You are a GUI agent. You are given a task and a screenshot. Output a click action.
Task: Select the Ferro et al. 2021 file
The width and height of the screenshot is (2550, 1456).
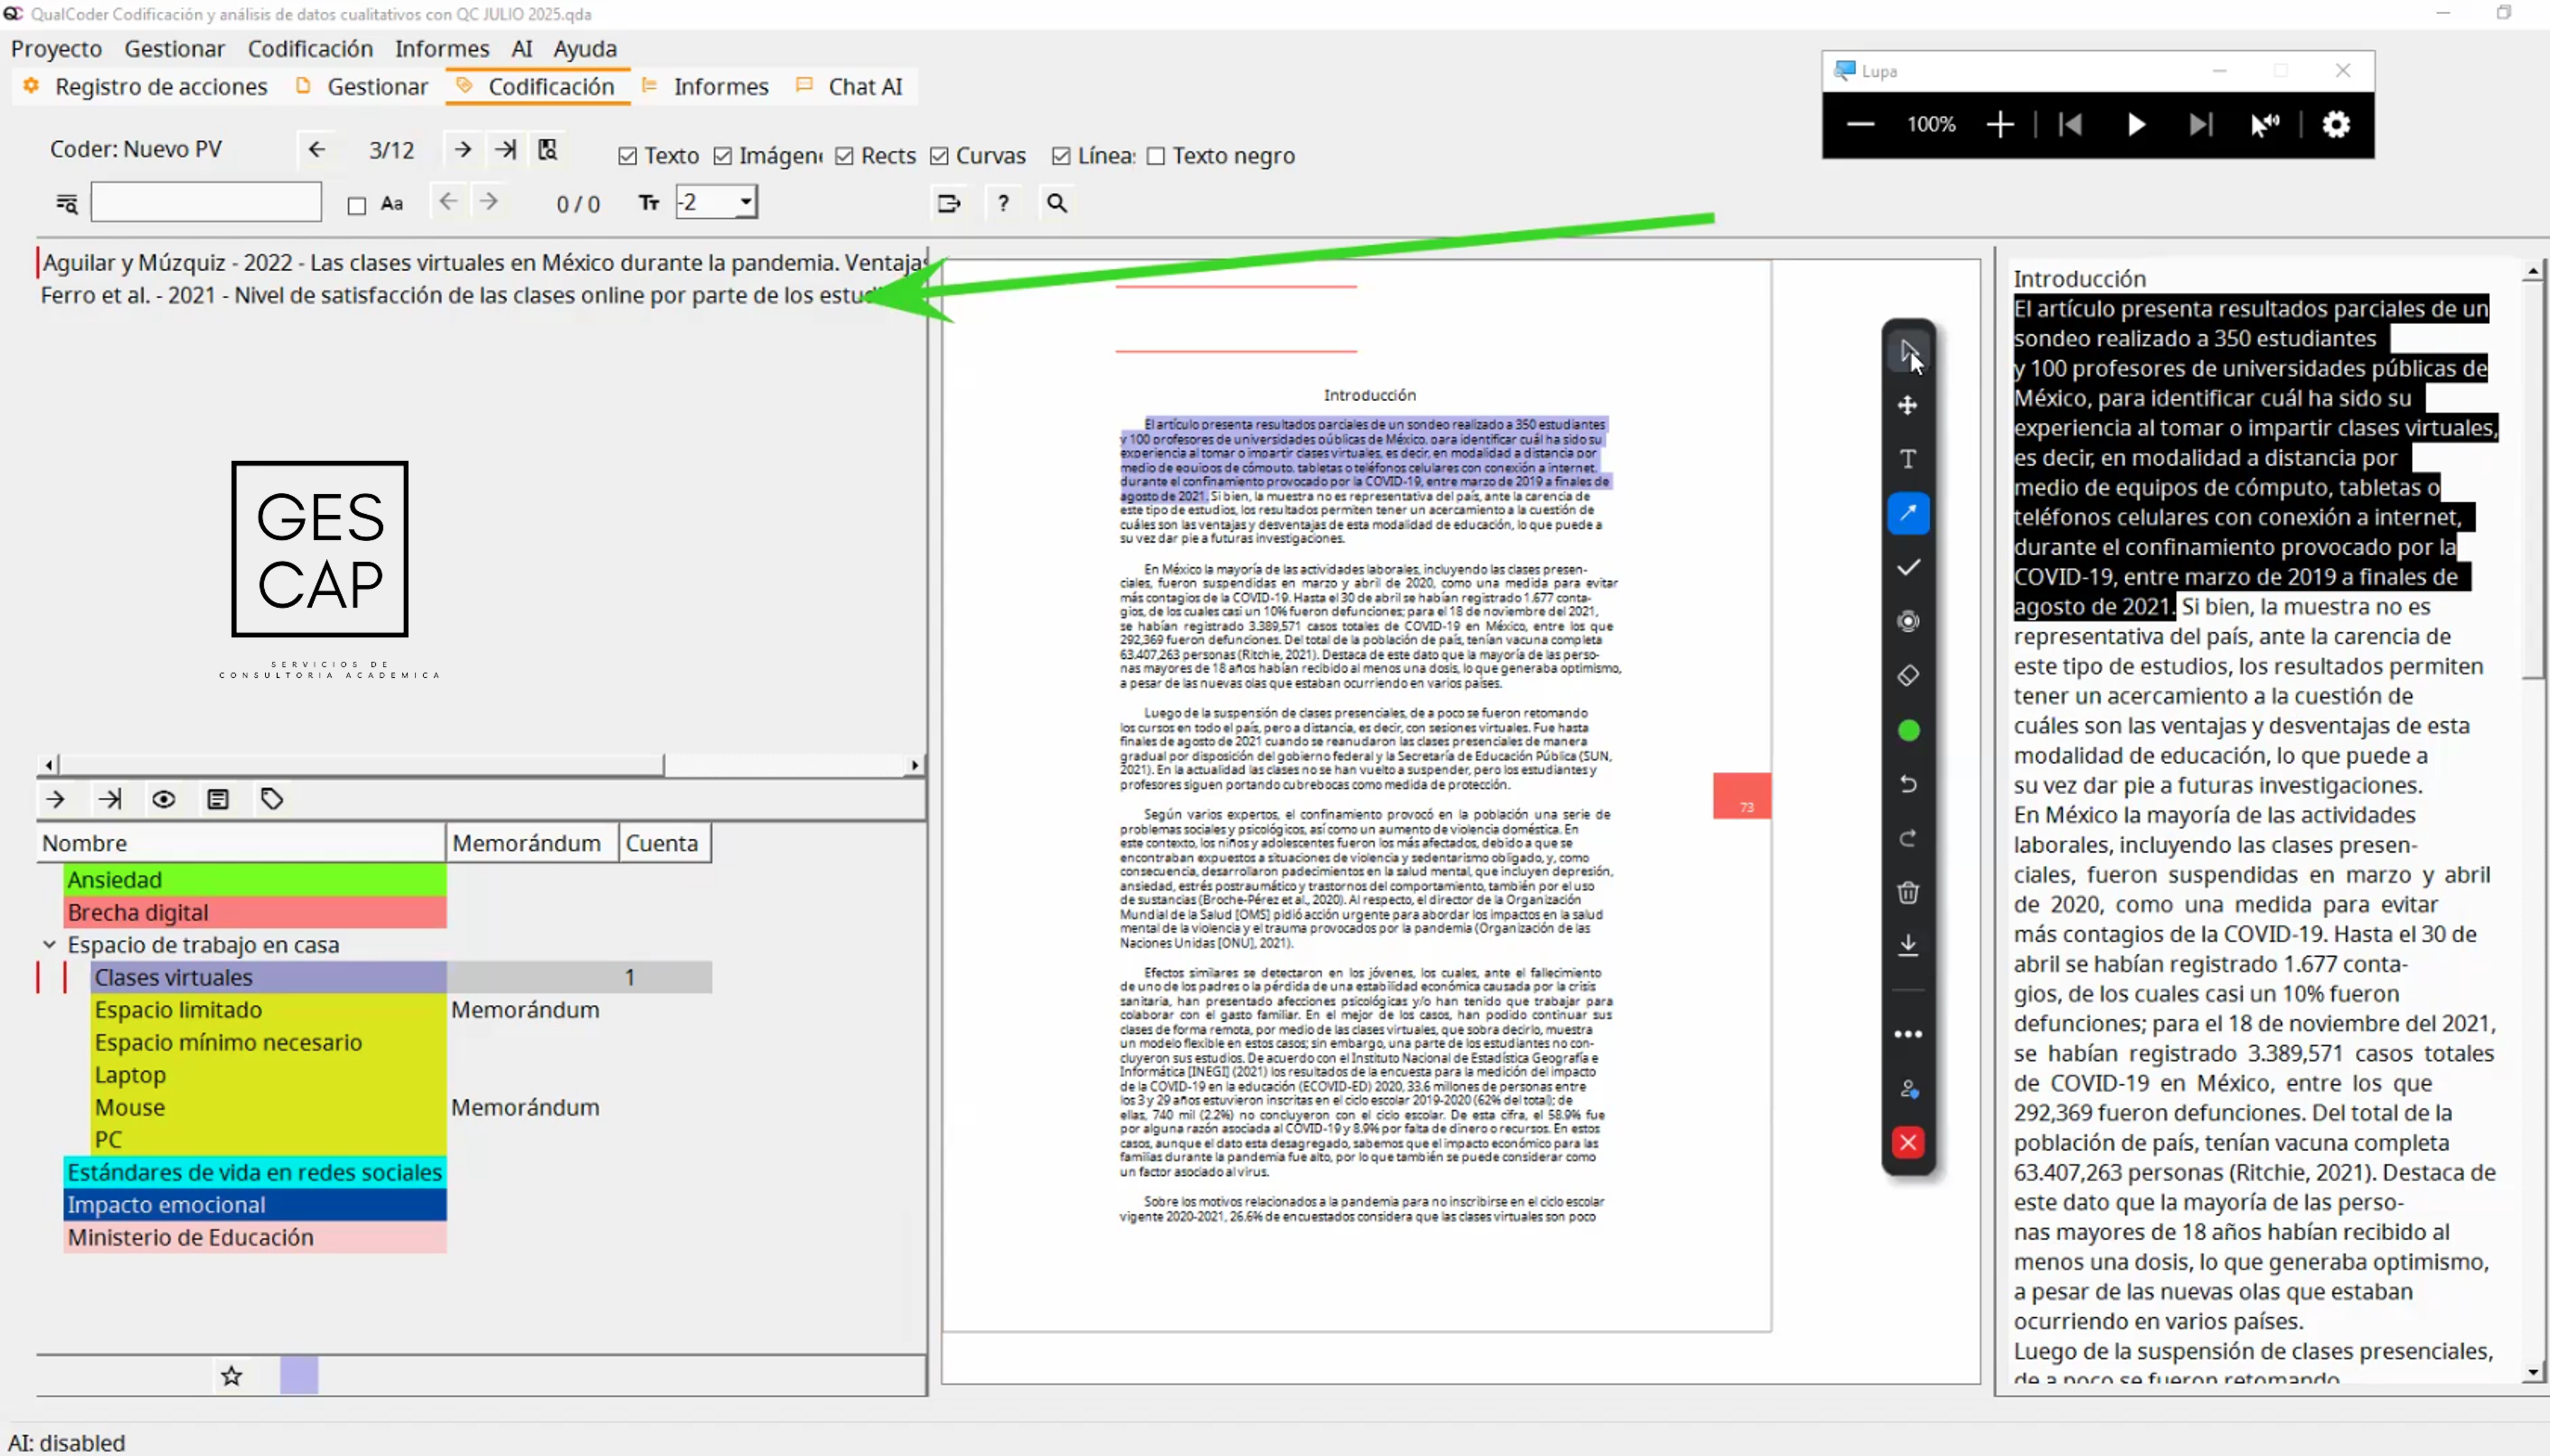[x=483, y=295]
